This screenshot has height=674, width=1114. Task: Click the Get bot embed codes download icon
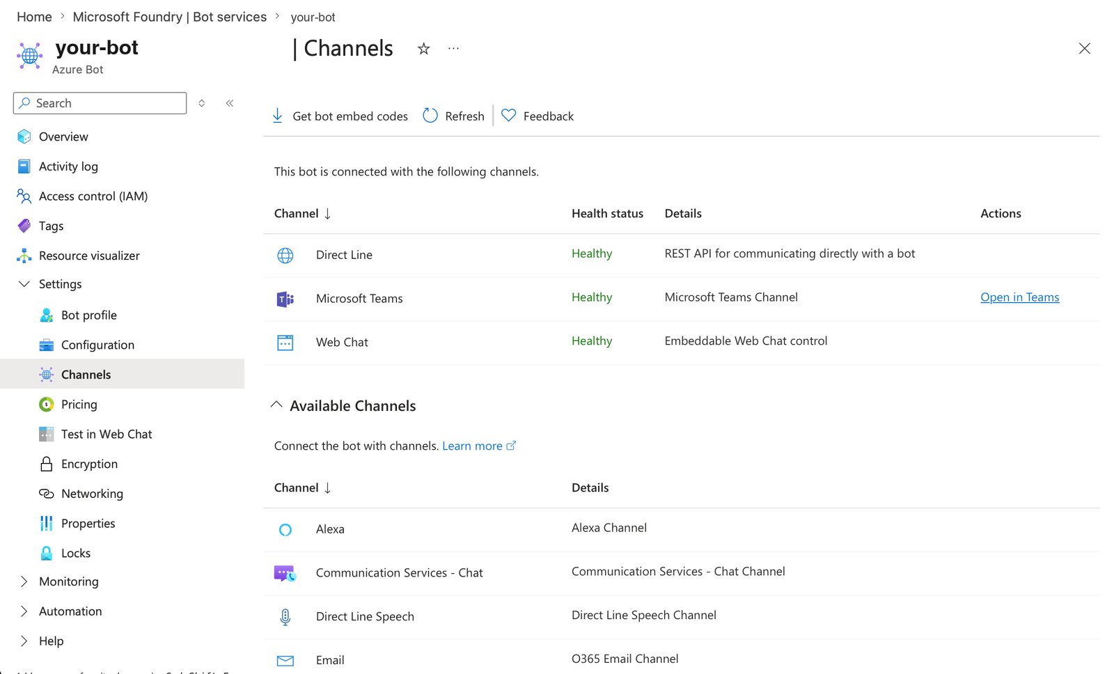pyautogui.click(x=277, y=116)
